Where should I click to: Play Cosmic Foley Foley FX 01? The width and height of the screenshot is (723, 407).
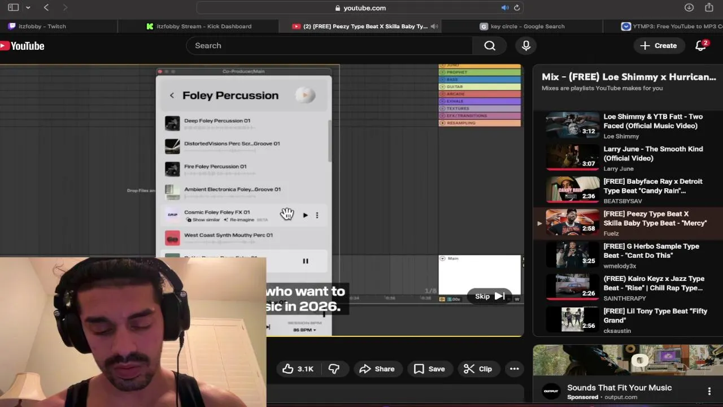click(305, 215)
